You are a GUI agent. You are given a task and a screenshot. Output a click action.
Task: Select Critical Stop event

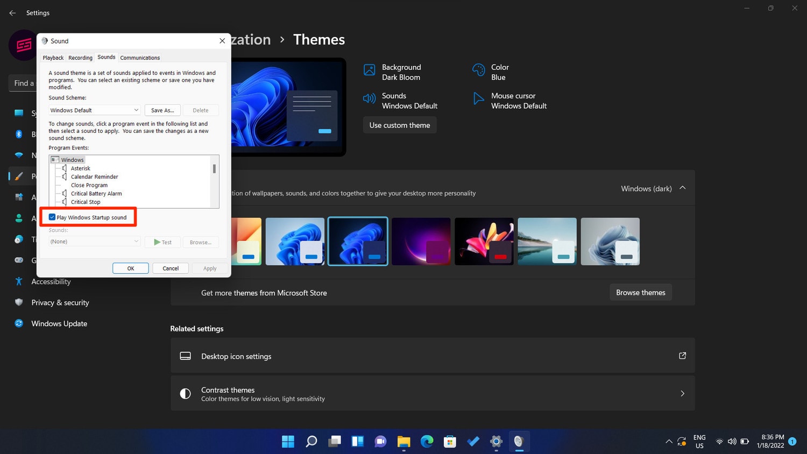(86, 202)
